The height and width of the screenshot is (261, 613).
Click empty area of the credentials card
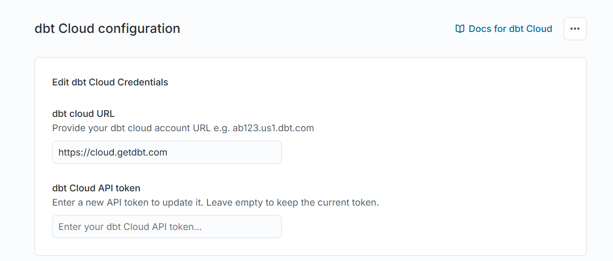click(430, 157)
